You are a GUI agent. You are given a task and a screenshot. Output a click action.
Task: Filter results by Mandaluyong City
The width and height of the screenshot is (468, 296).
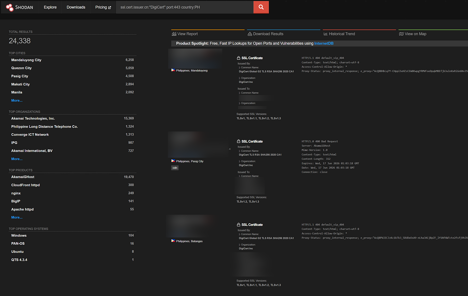[26, 60]
